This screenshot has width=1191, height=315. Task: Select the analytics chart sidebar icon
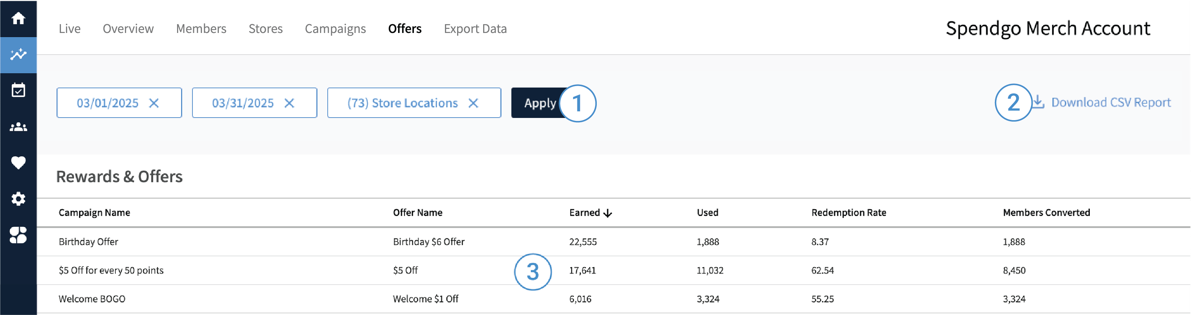(x=18, y=55)
